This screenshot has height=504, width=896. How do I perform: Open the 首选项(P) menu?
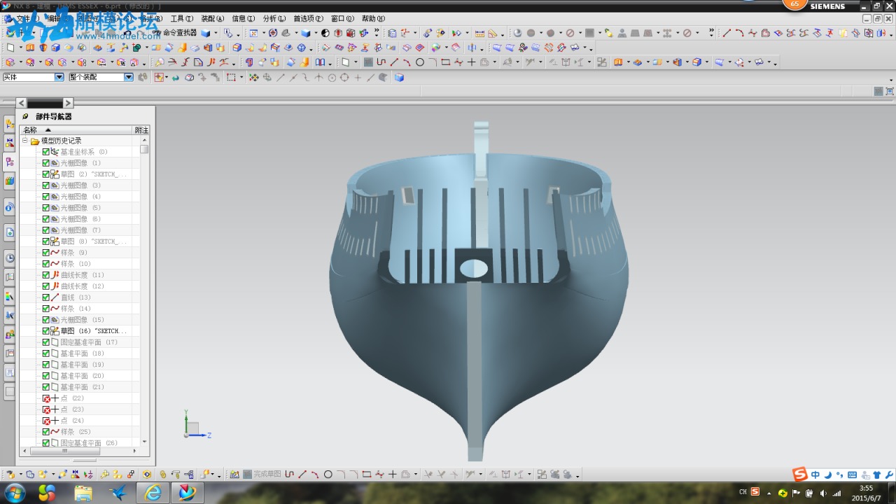(x=308, y=19)
